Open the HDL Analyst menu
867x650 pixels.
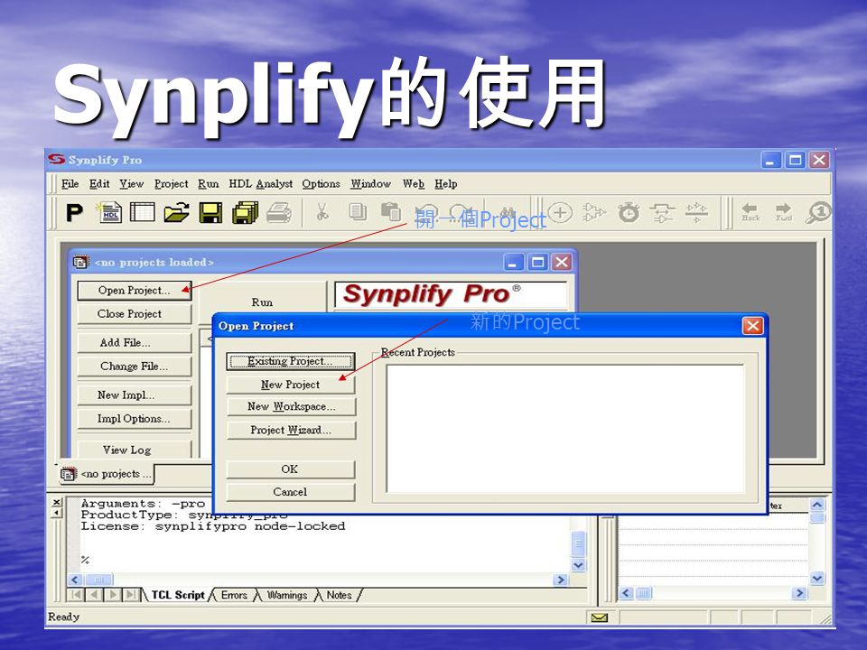260,183
